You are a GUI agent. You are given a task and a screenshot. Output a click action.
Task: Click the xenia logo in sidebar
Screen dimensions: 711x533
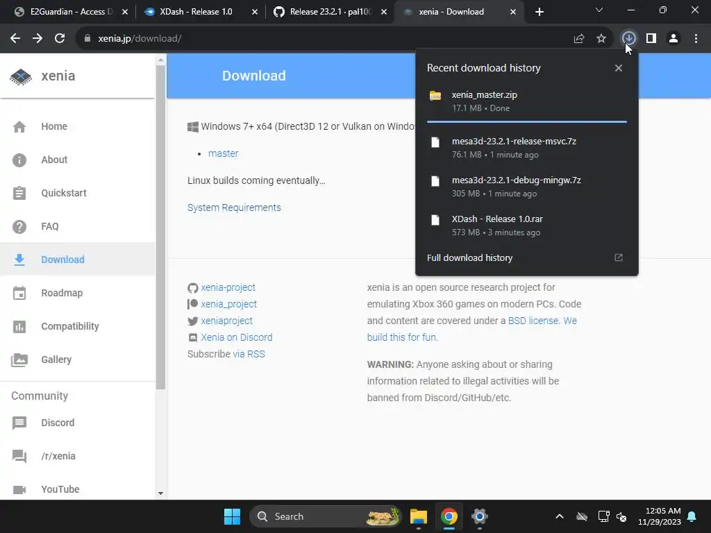click(21, 76)
